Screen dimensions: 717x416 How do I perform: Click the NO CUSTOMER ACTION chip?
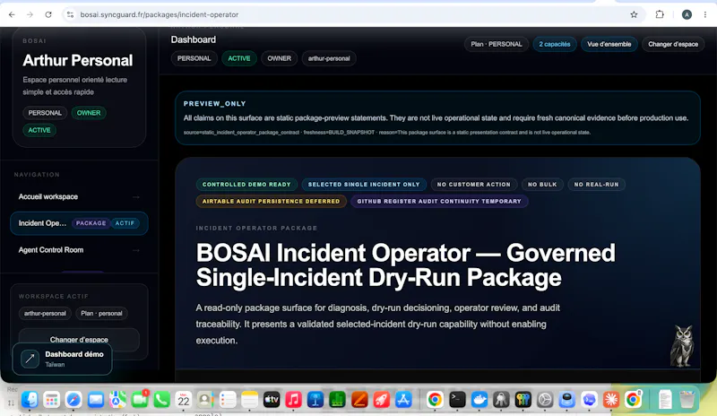pyautogui.click(x=474, y=185)
